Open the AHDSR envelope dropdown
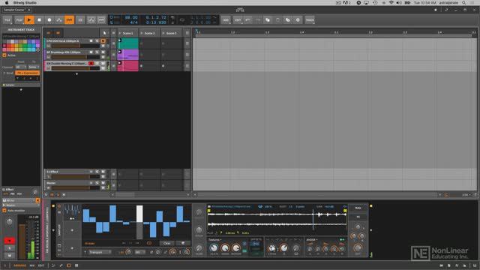Screen dimensions: 480x270 coord(312,240)
